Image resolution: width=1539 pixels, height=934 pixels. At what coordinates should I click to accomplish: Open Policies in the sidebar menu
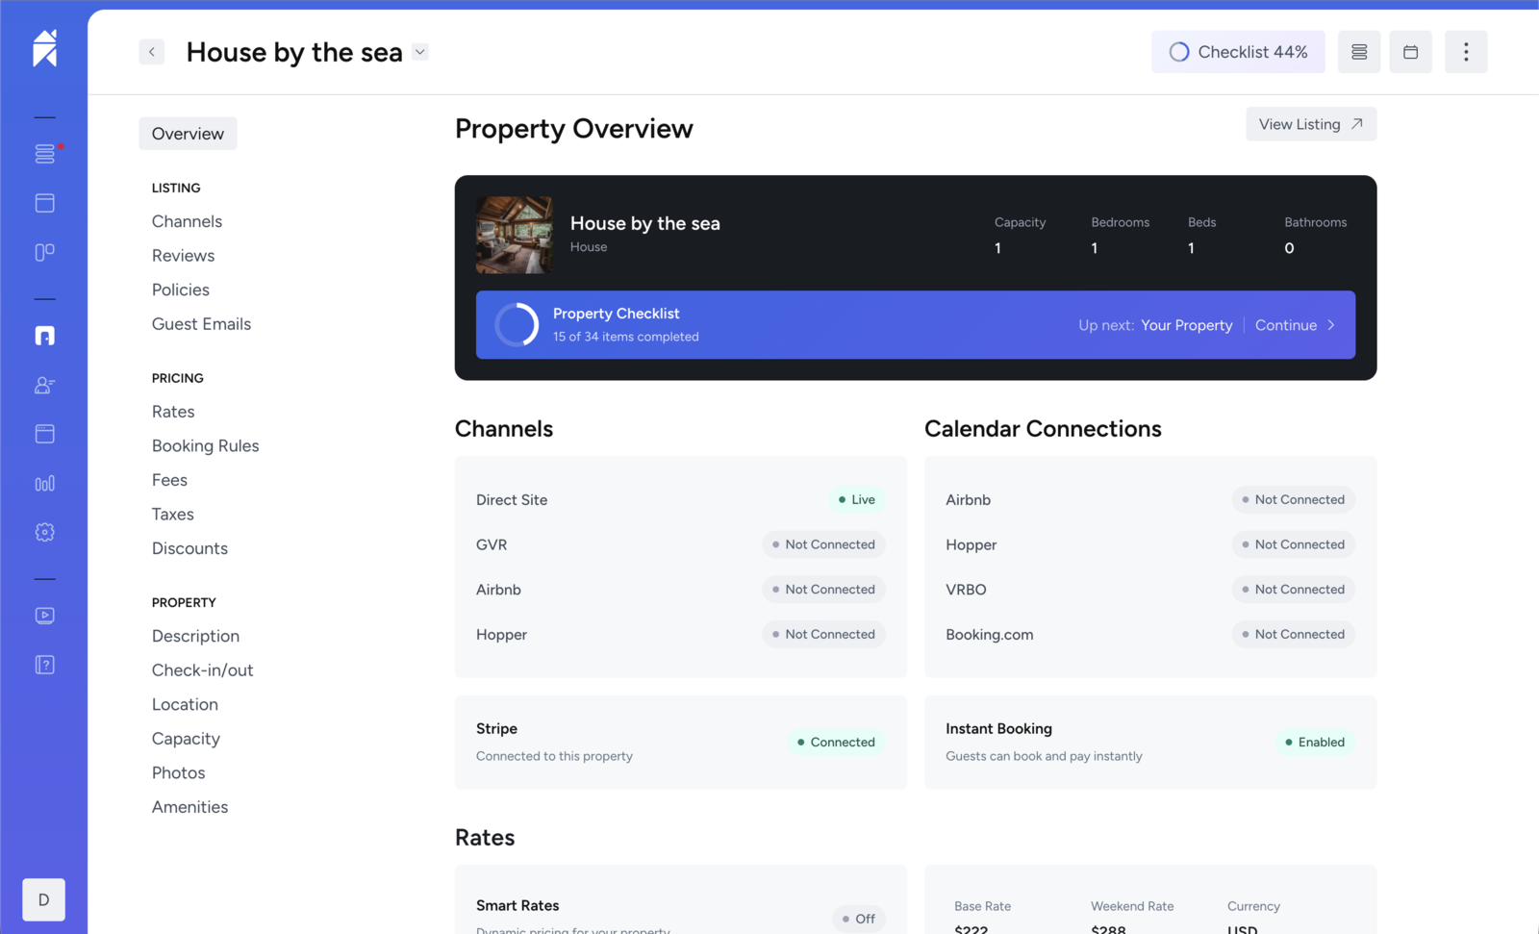pyautogui.click(x=181, y=290)
